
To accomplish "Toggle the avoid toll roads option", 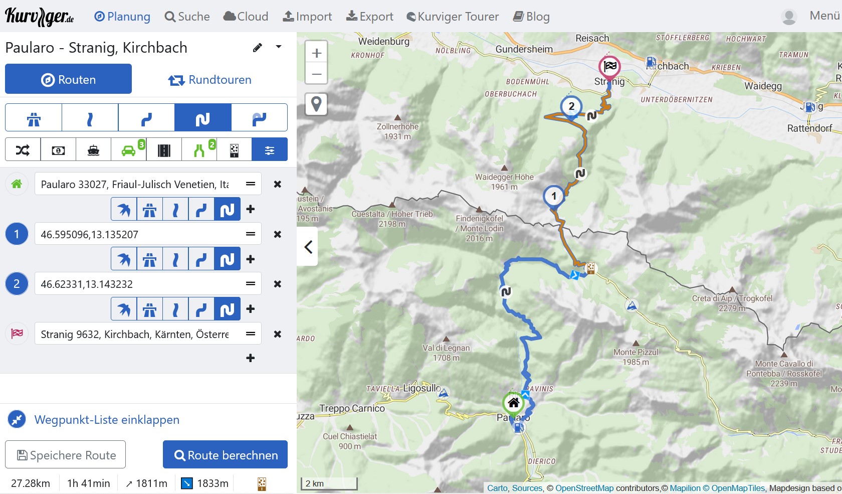I will [x=58, y=149].
